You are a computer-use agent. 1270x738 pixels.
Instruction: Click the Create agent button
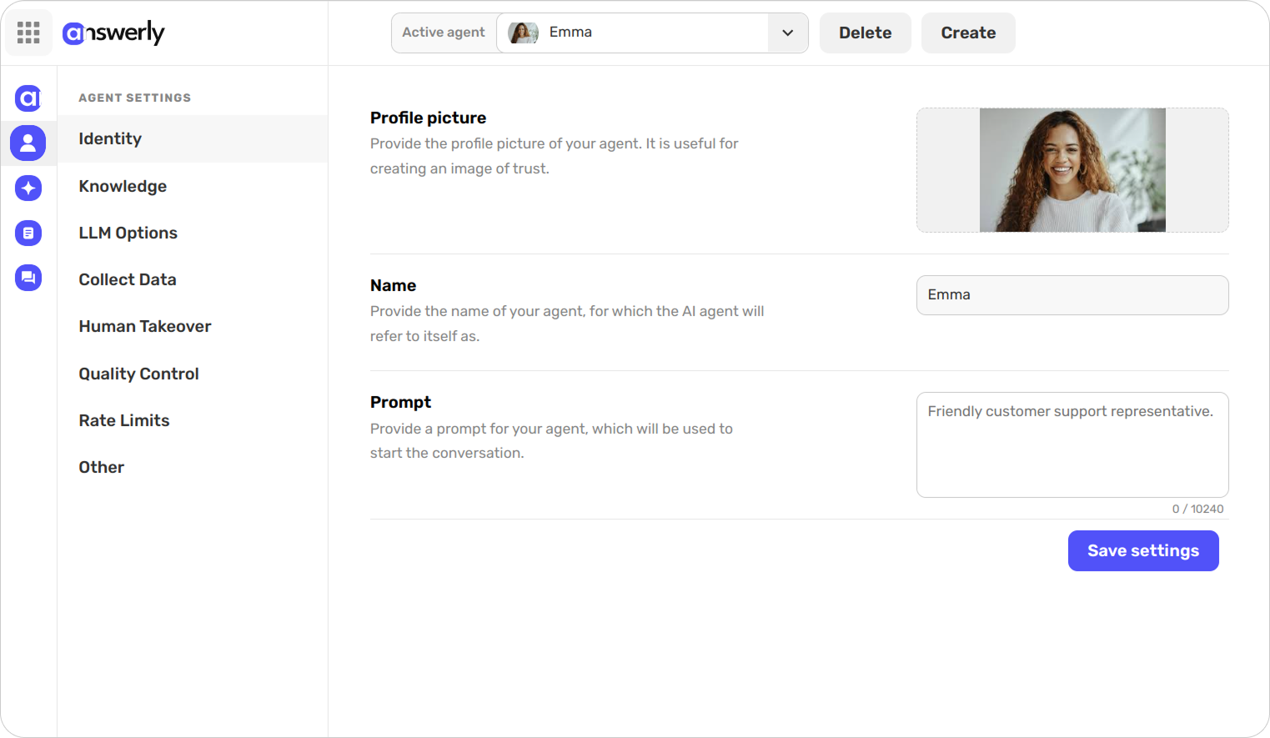(968, 33)
